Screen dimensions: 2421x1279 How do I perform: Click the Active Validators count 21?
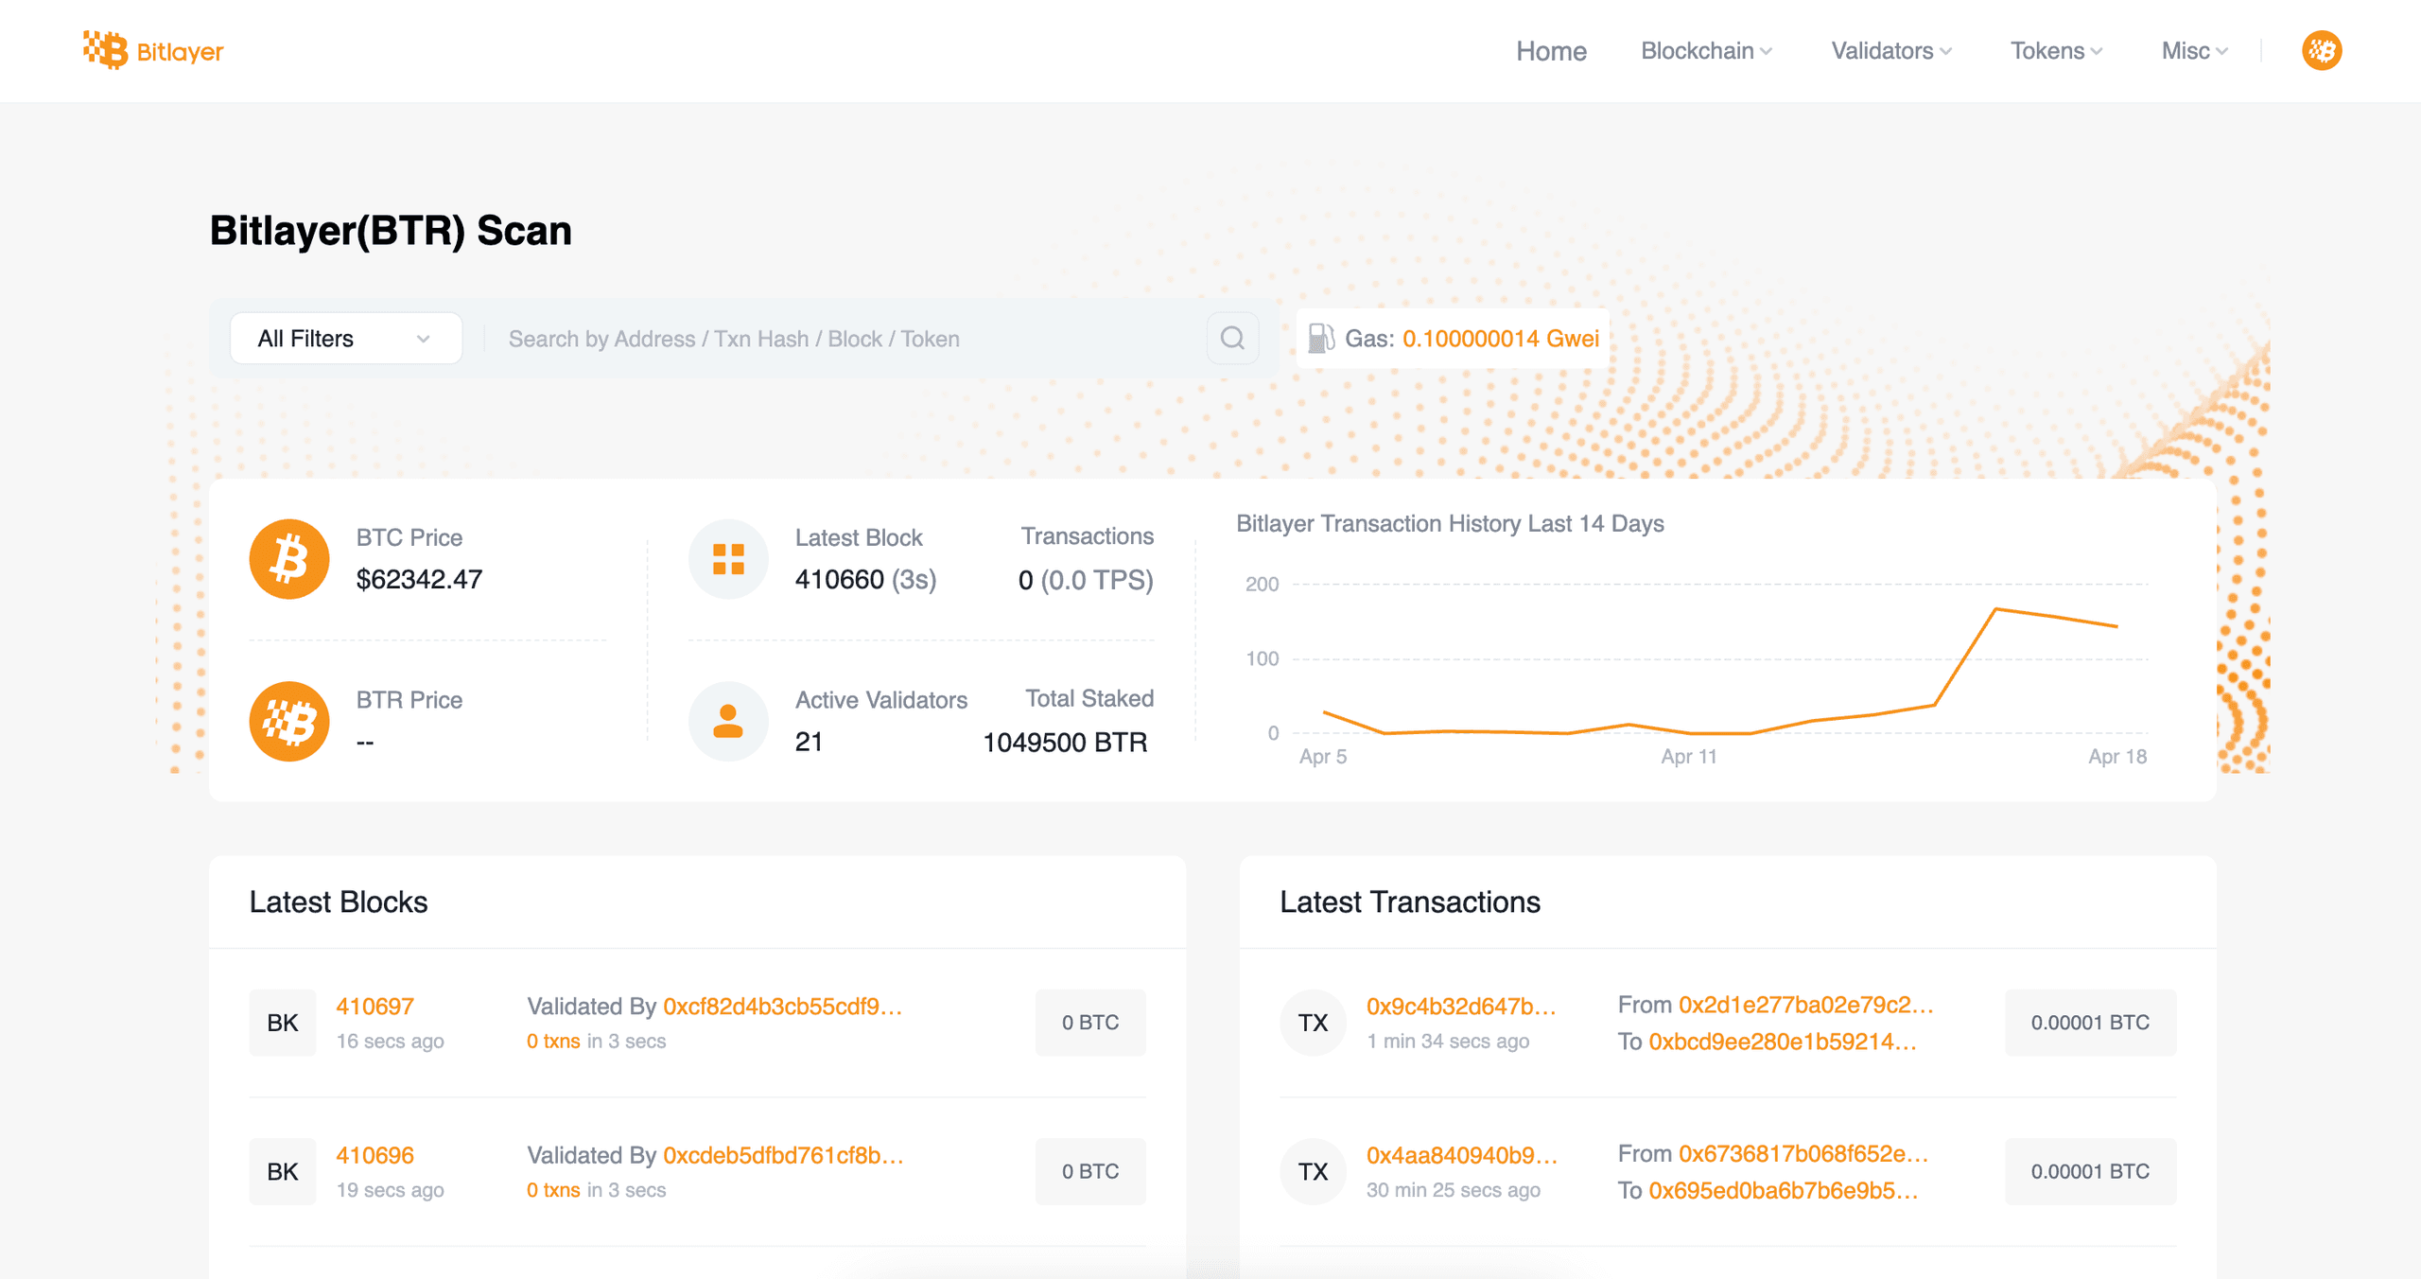pyautogui.click(x=809, y=742)
